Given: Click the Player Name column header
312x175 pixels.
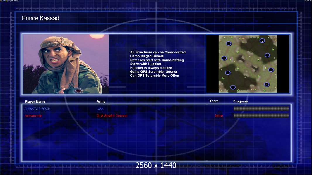Looking at the screenshot, I should pyautogui.click(x=35, y=102).
